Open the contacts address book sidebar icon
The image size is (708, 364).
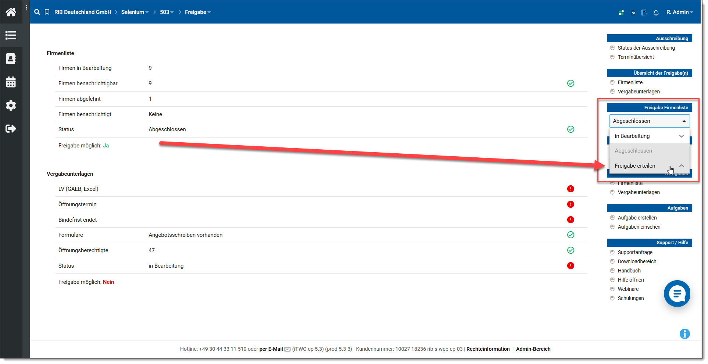click(x=11, y=58)
